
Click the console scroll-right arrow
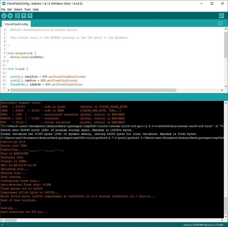tap(222, 220)
